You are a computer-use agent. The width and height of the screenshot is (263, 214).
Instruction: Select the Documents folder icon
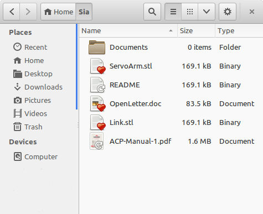coord(97,48)
